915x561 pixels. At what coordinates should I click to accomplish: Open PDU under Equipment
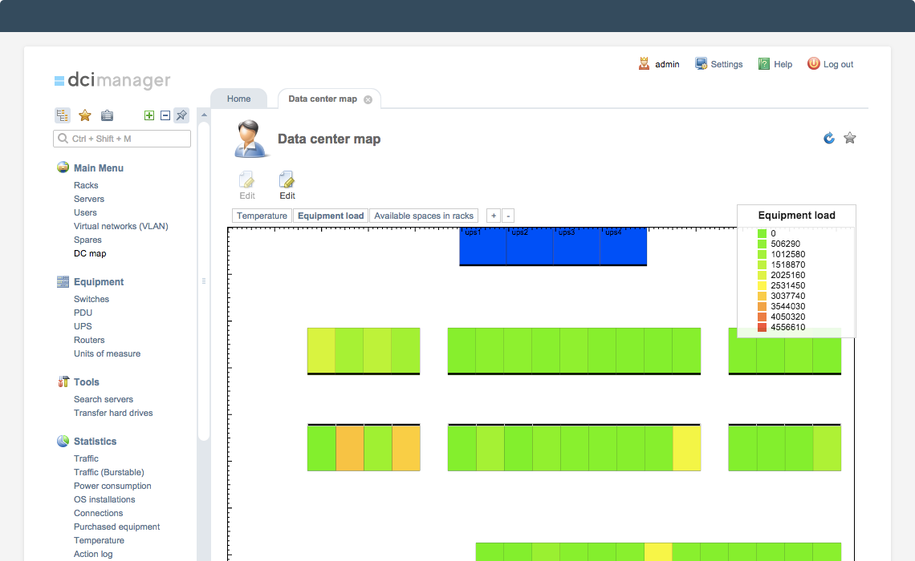coord(83,313)
